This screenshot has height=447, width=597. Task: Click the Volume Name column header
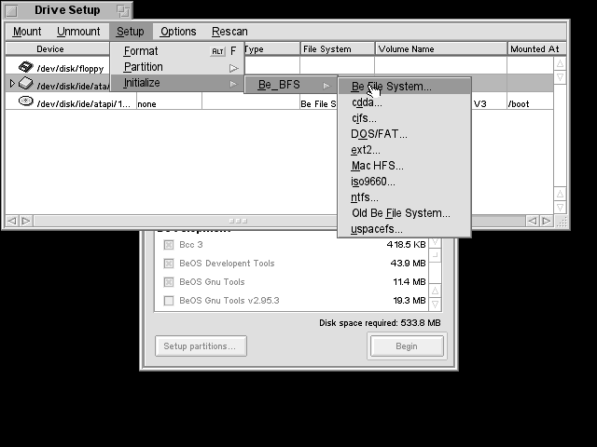441,49
